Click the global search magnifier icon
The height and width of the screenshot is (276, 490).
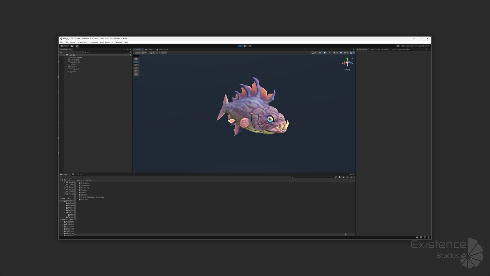tap(403, 46)
